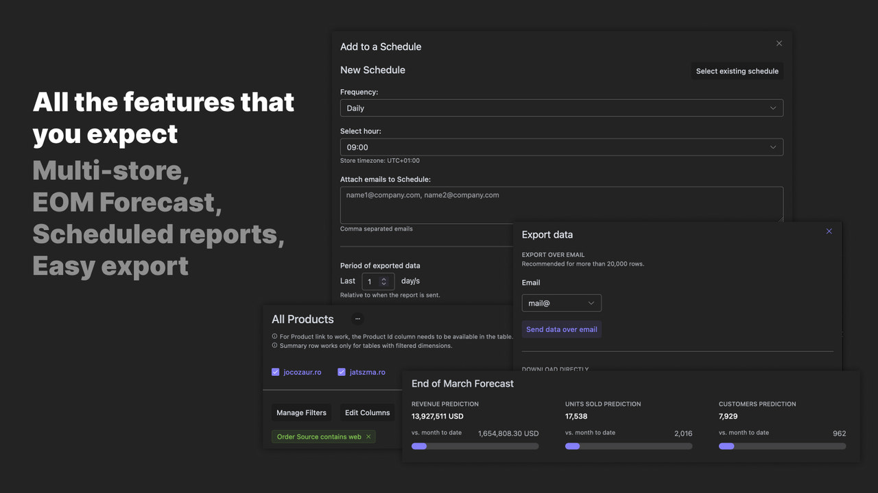Click the Revenue Prediction progress bar
This screenshot has height=493, width=878.
pos(475,446)
